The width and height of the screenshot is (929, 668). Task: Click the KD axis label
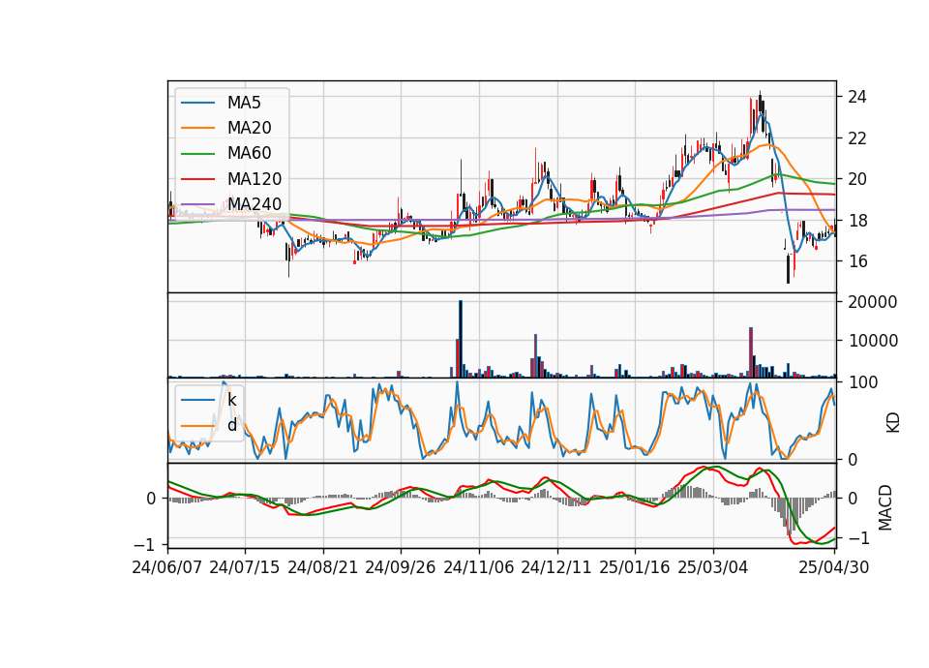(x=893, y=422)
